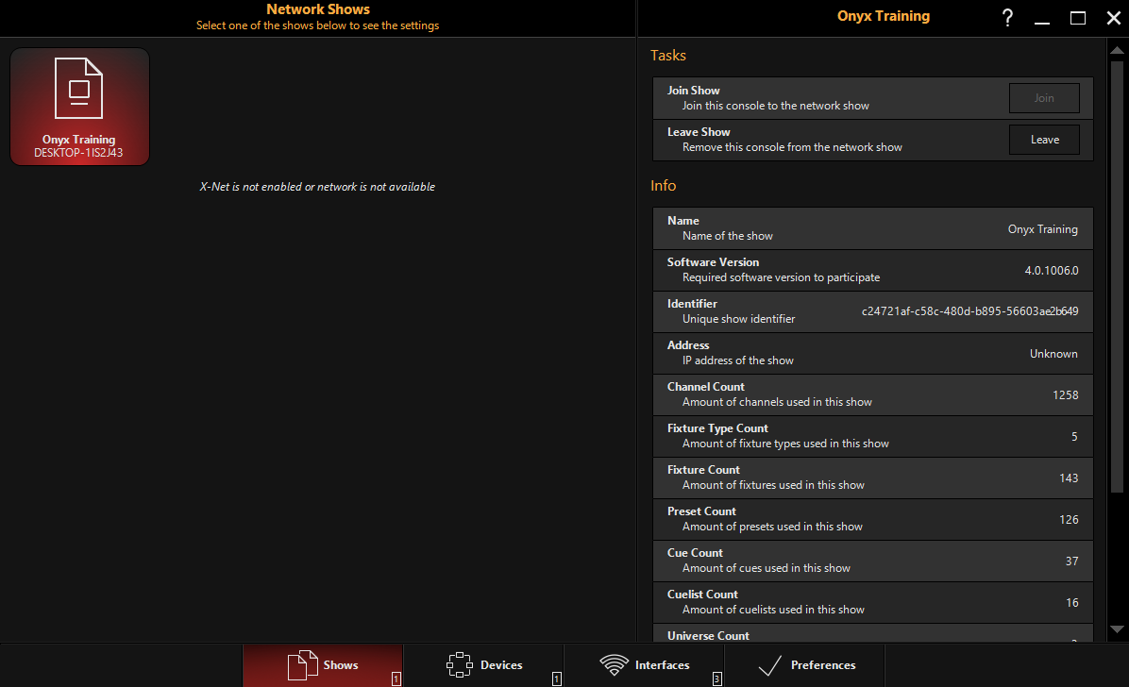The image size is (1129, 687).
Task: Click the Tasks section heading
Action: point(667,56)
